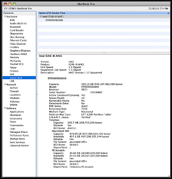The height and width of the screenshot is (179, 172).
Task: Select Extensions under Software
Action: [x=16, y=119]
